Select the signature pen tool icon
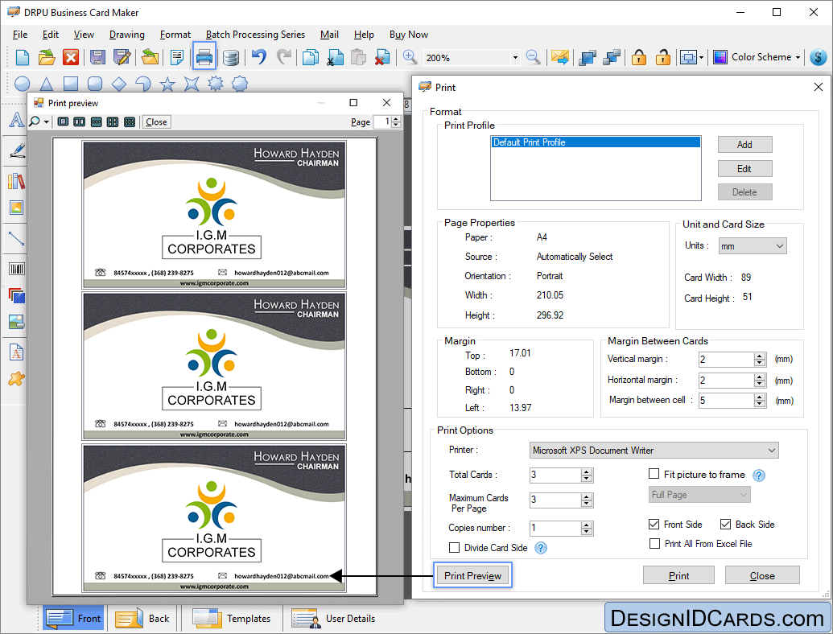Viewport: 833px width, 634px height. pos(16,150)
